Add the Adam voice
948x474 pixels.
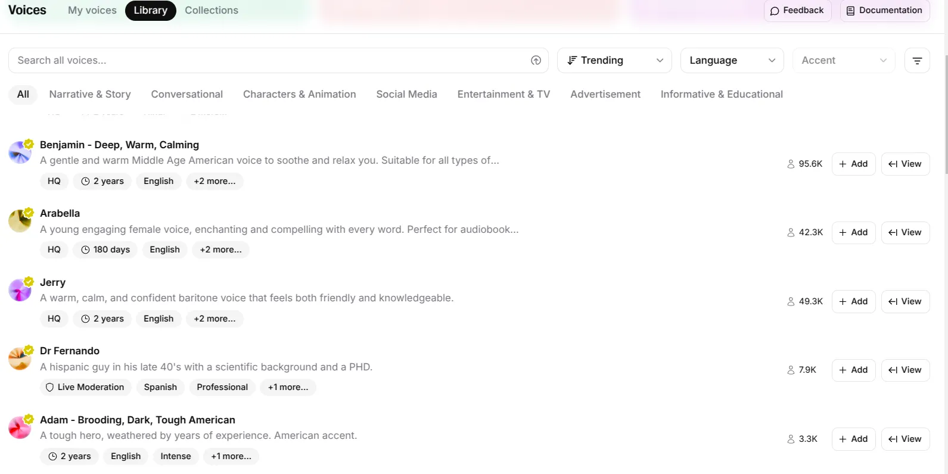coord(853,439)
